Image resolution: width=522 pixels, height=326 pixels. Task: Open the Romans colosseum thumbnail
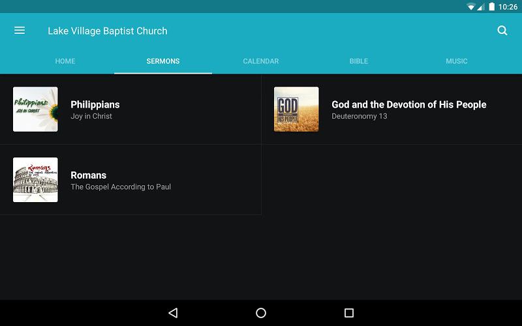click(35, 180)
